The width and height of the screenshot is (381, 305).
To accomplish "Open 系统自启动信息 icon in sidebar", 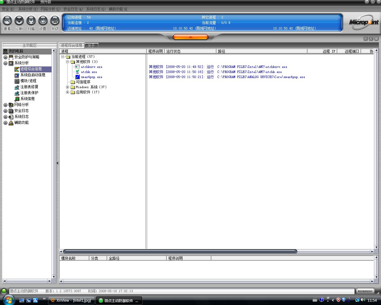I will pos(17,75).
